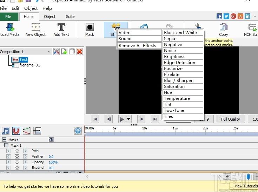Share on Facebook icon

tap(219, 16)
